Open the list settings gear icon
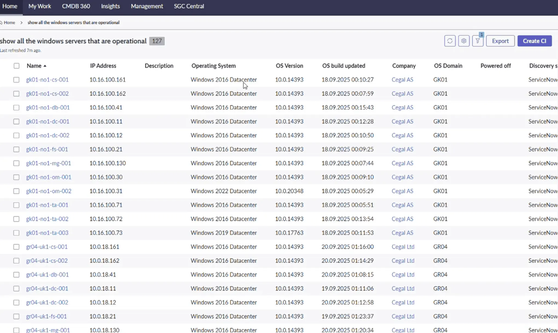Image resolution: width=558 pixels, height=333 pixels. click(x=464, y=41)
